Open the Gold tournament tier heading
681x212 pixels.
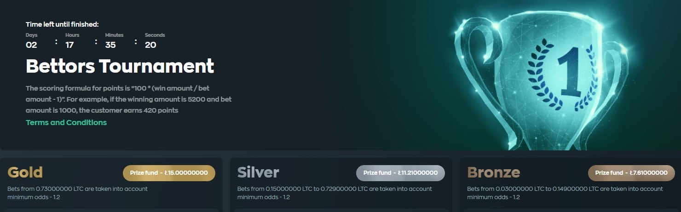click(x=25, y=172)
